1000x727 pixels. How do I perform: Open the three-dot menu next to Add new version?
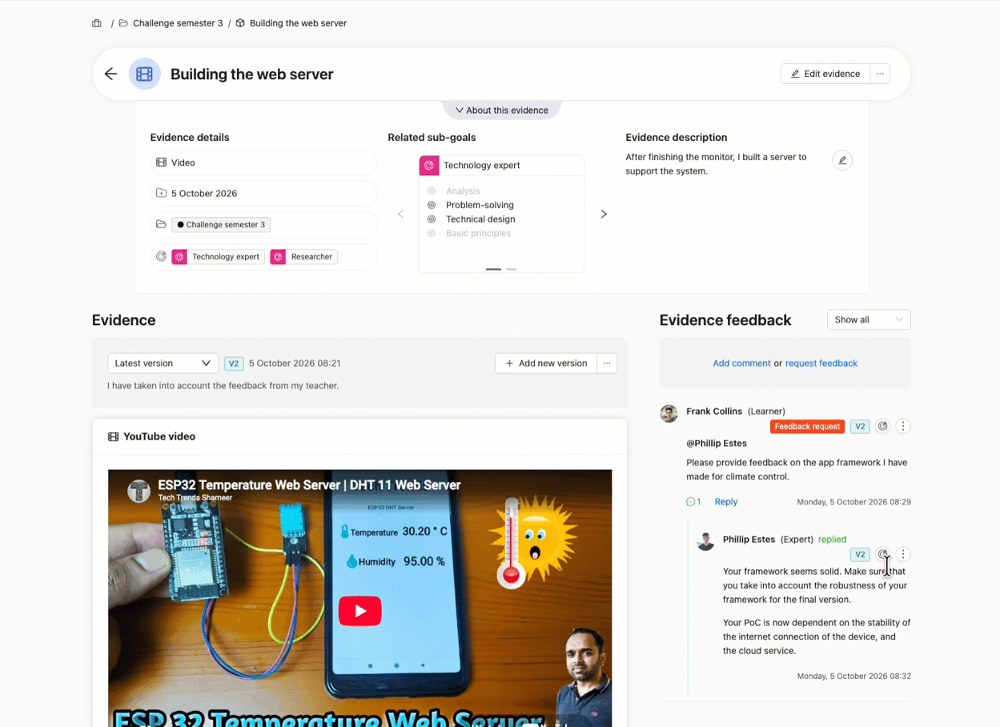point(607,363)
